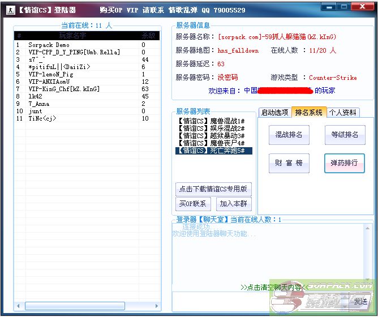This screenshot has width=378, height=317.
Task: Open the 排名系统 tab
Action: (309, 112)
